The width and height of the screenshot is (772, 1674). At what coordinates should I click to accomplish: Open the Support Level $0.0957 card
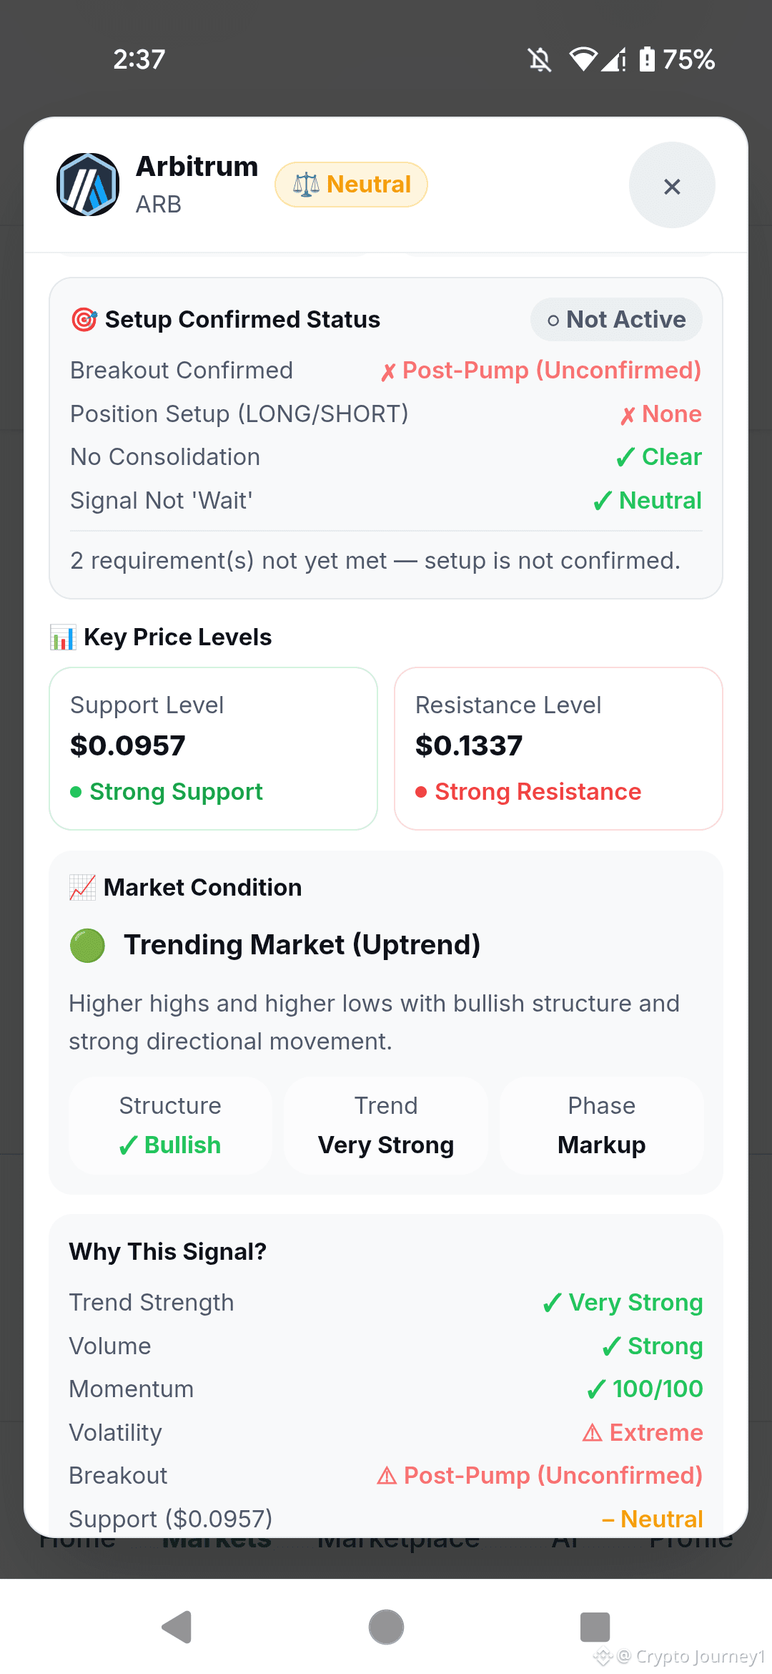click(213, 748)
